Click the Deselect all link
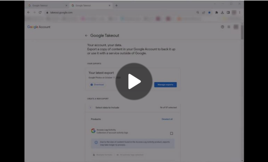 point(167,119)
